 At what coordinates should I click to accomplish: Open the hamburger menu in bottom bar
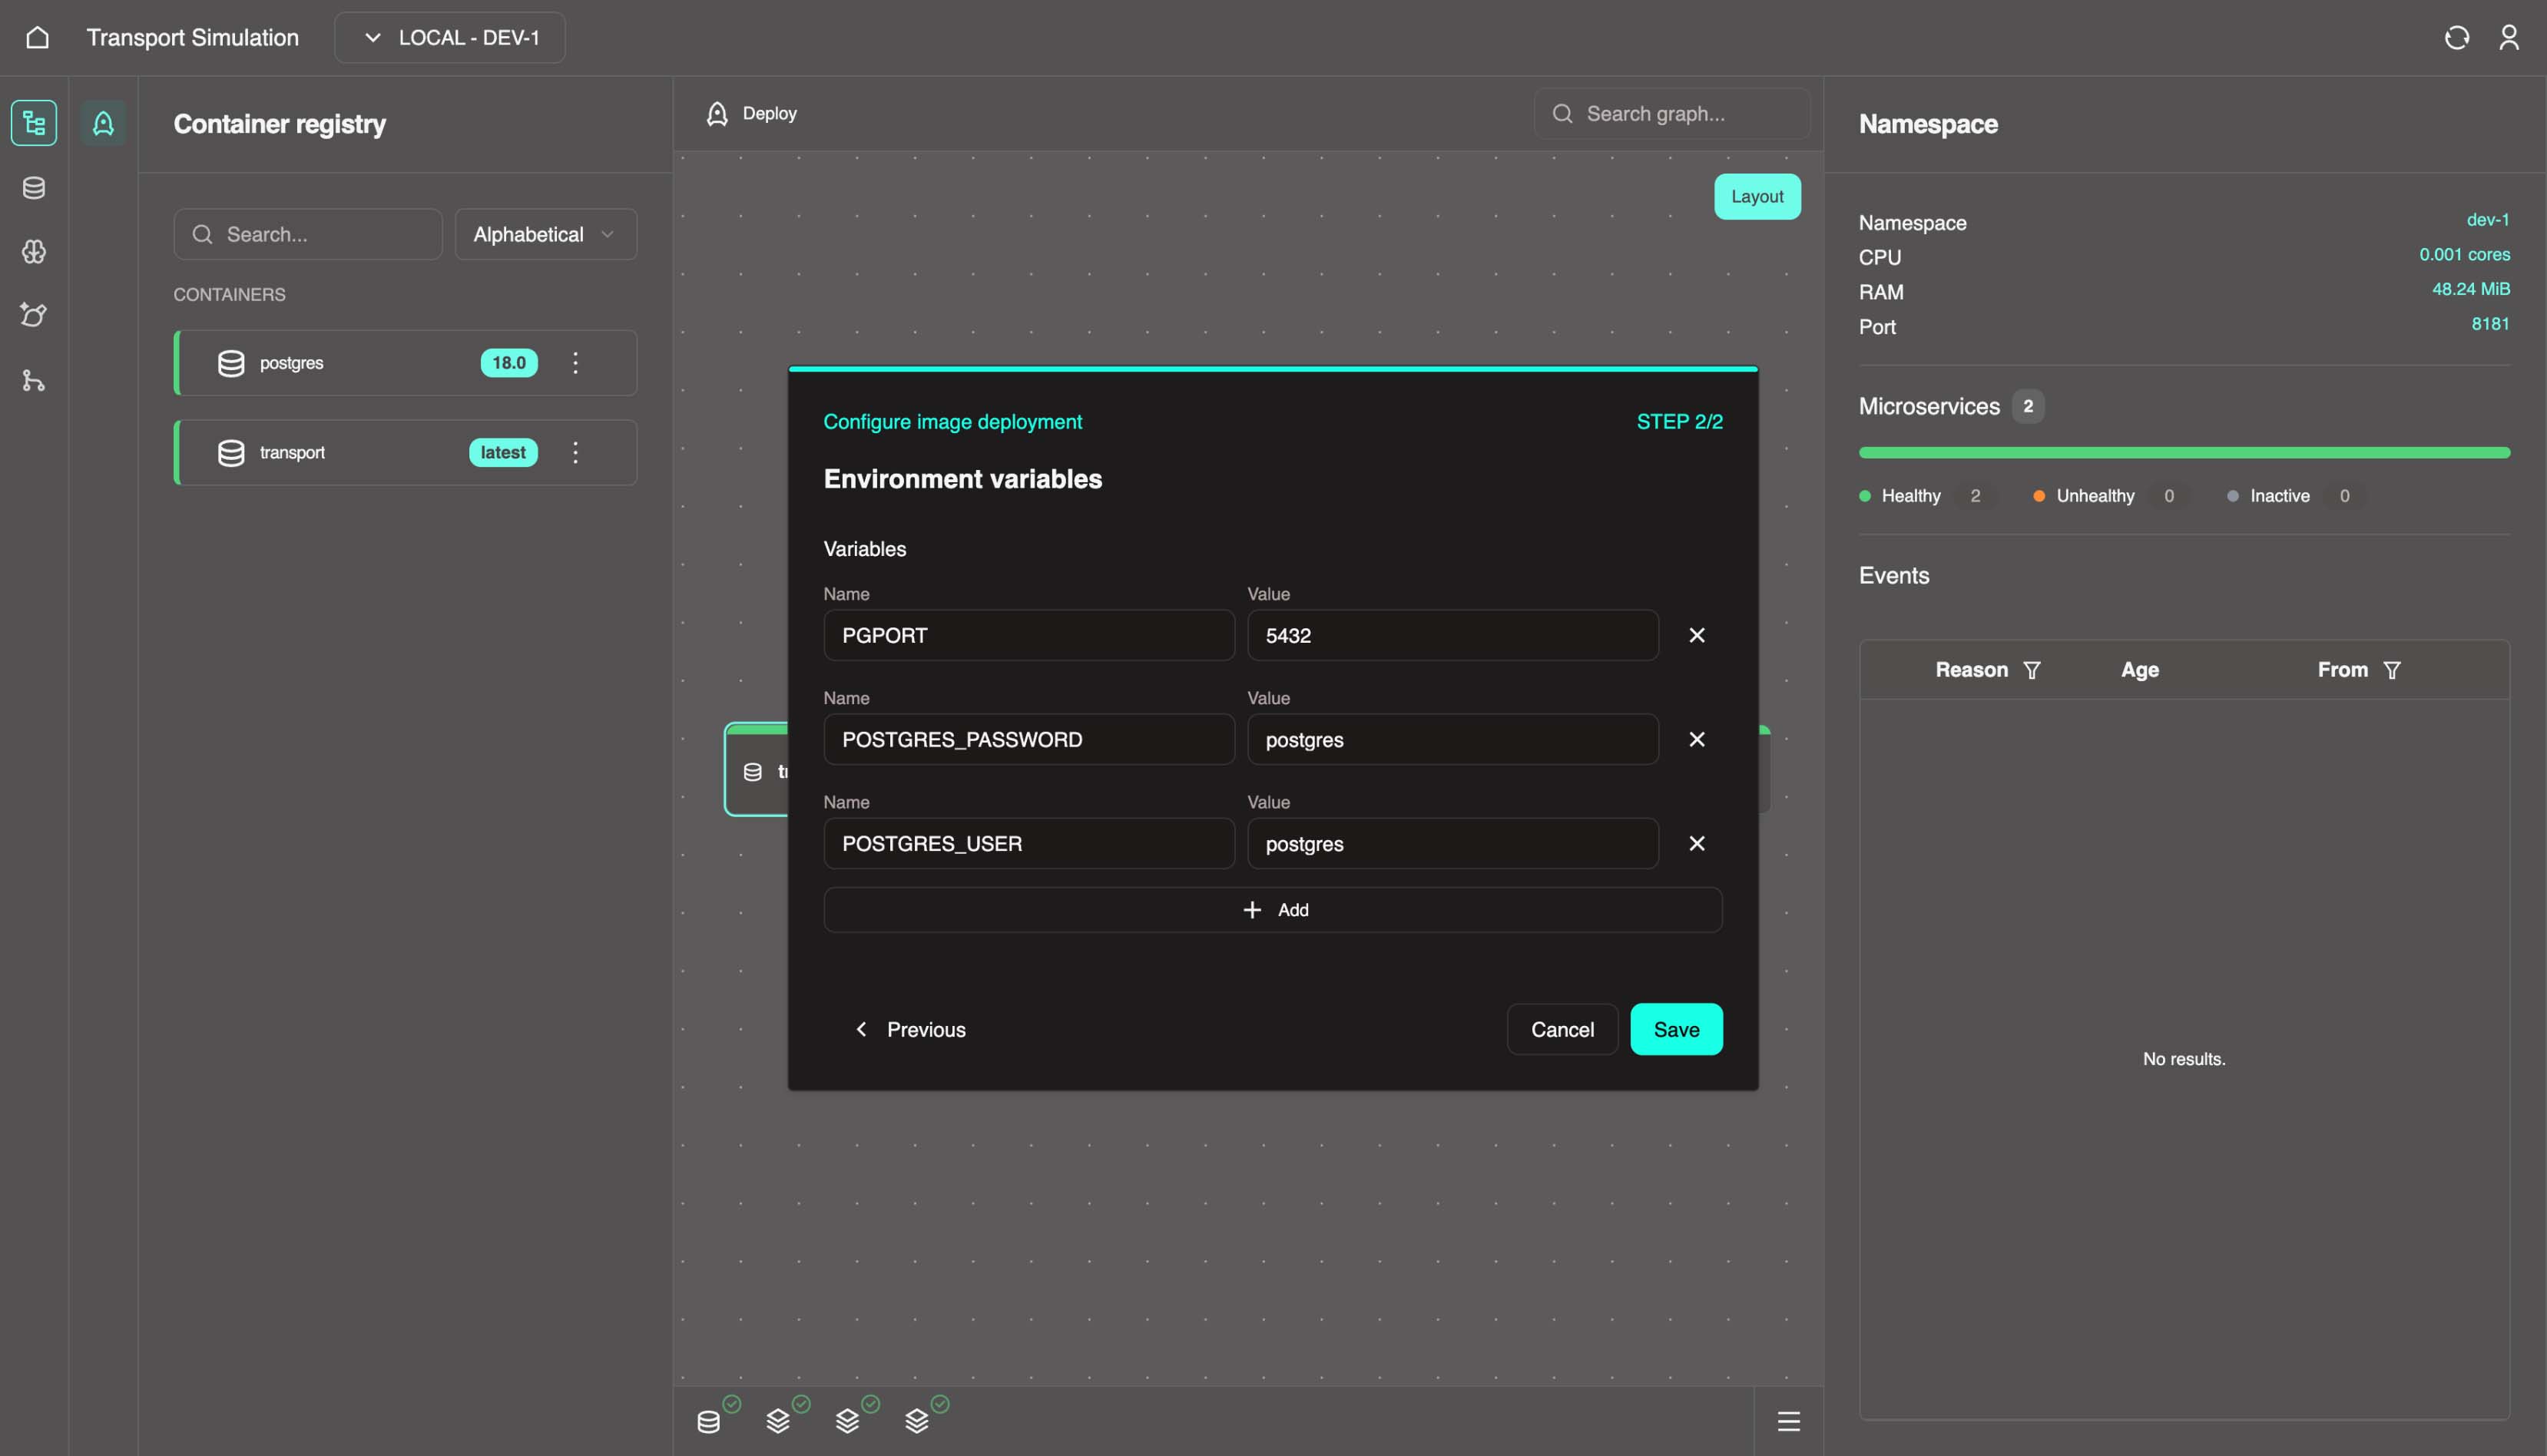(1788, 1421)
